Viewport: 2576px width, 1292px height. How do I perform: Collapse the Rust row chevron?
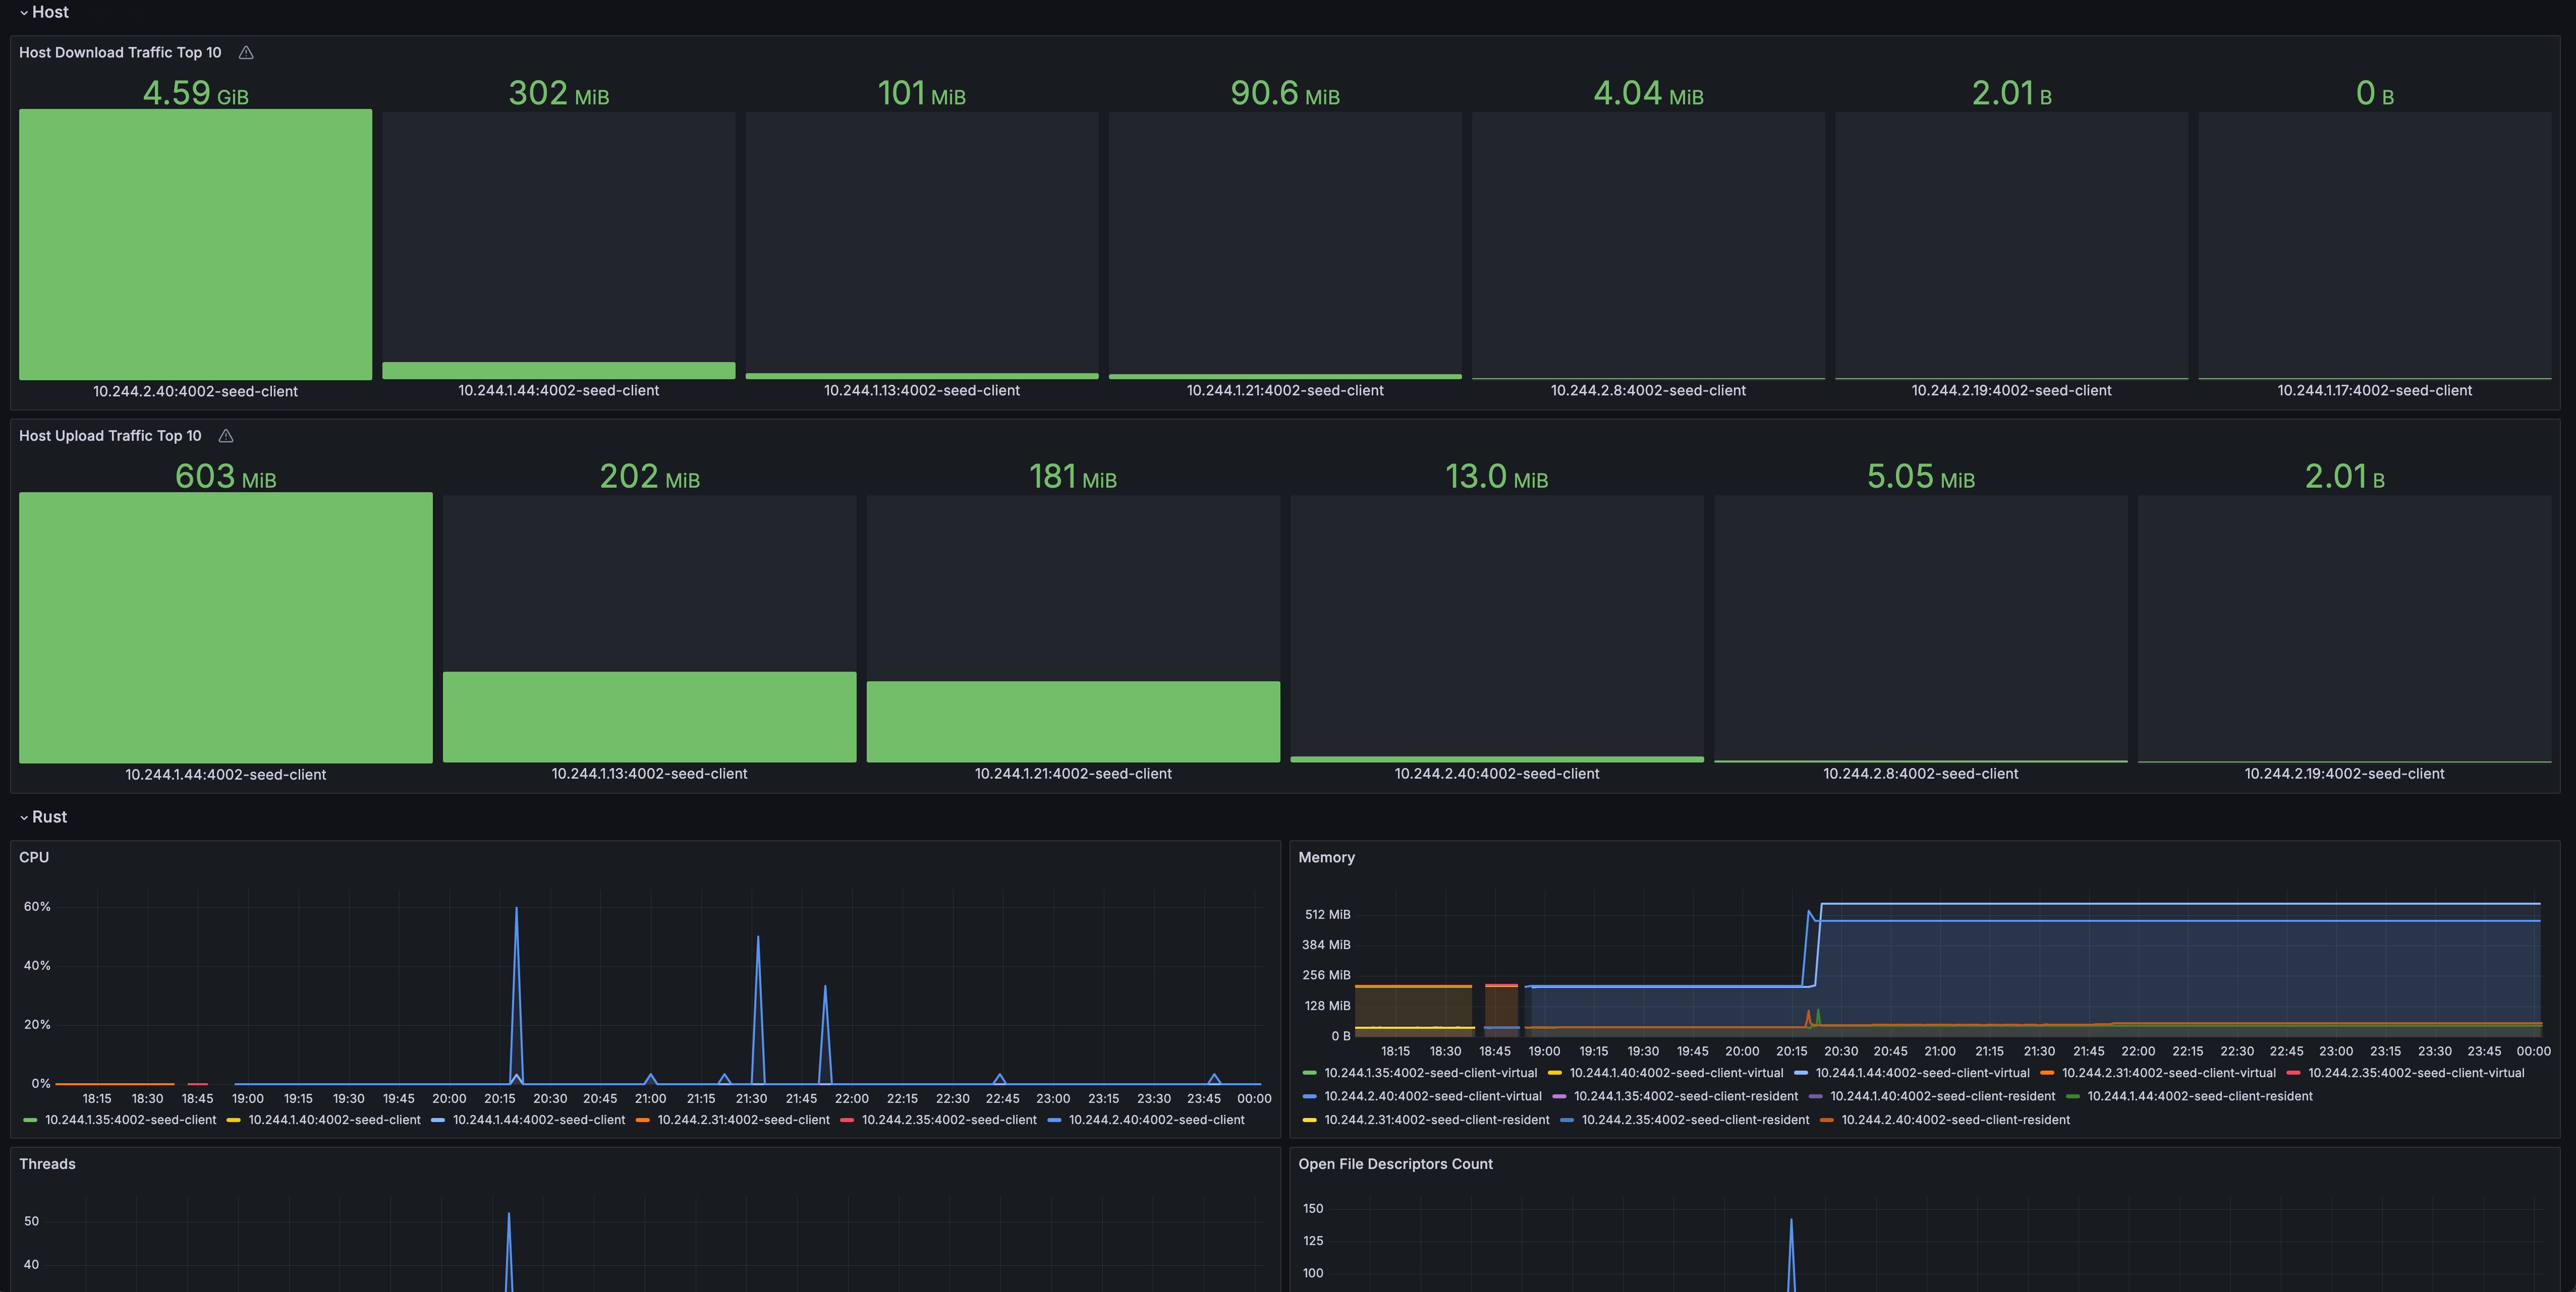tap(24, 817)
